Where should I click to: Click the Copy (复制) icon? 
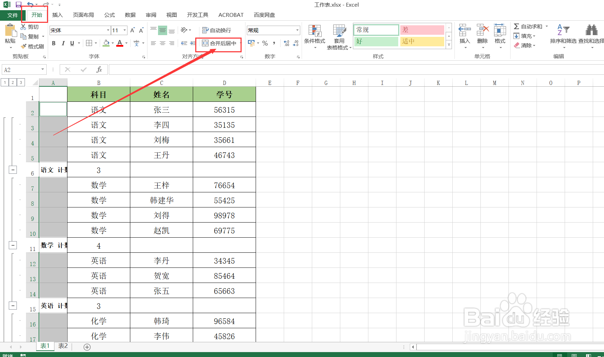click(x=24, y=37)
